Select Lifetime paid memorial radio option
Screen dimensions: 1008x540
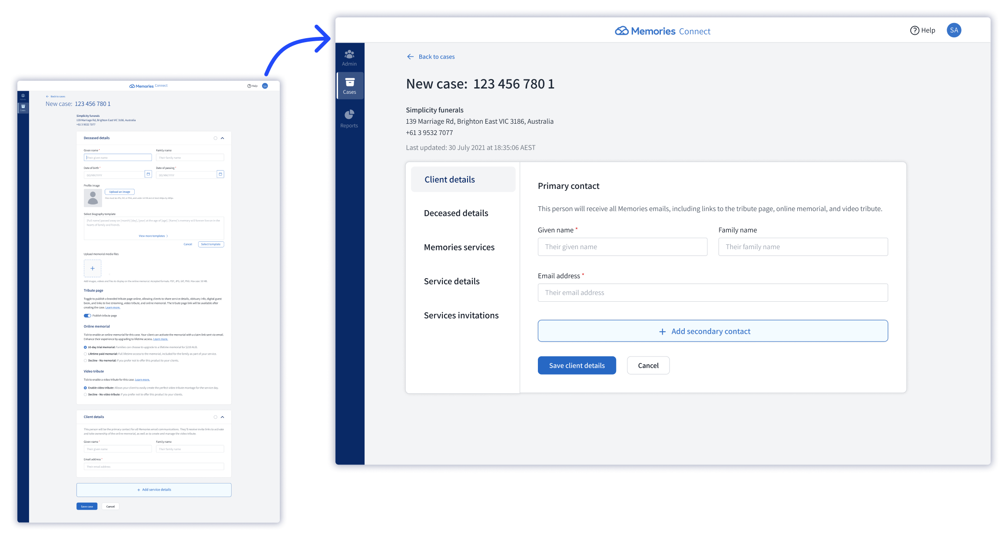click(x=85, y=354)
